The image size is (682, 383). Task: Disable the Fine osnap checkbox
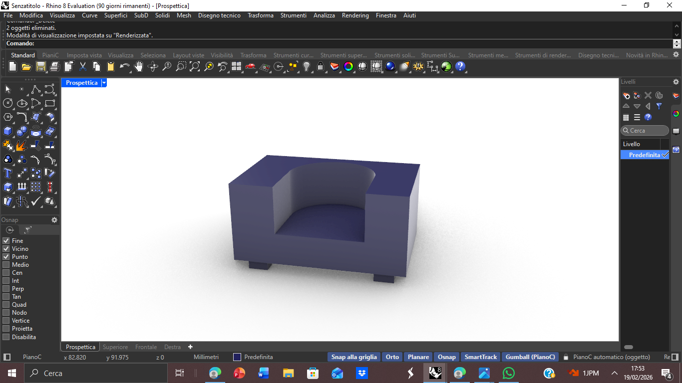(x=6, y=241)
